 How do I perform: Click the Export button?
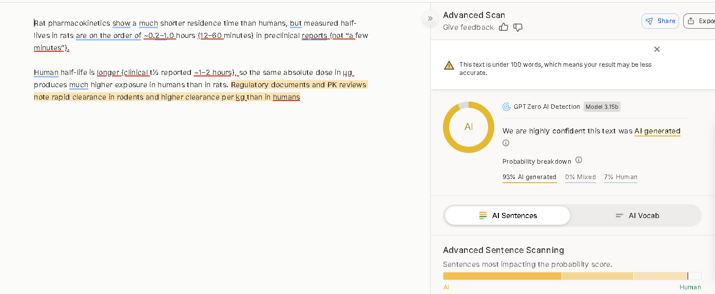coord(701,21)
